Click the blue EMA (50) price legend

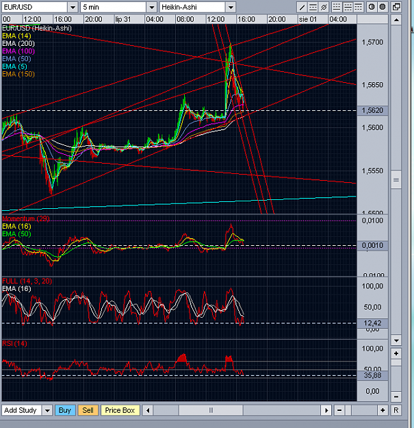point(16,59)
